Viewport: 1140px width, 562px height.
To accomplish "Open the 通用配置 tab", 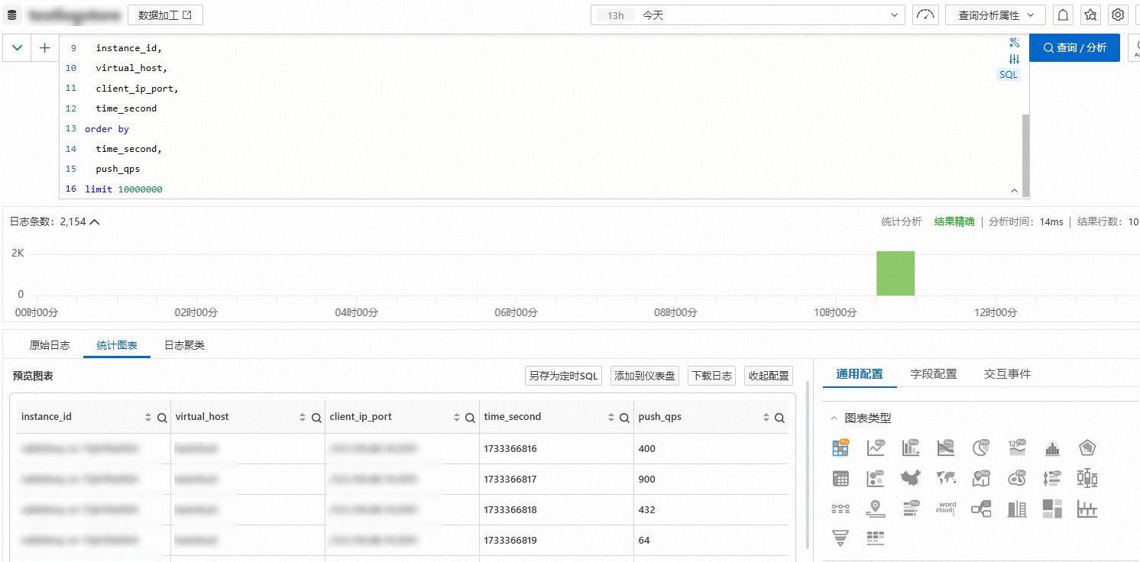I will [860, 374].
